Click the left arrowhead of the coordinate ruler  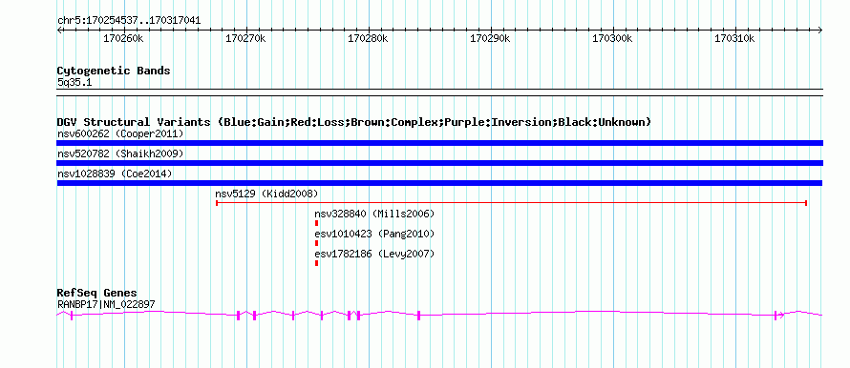click(60, 31)
